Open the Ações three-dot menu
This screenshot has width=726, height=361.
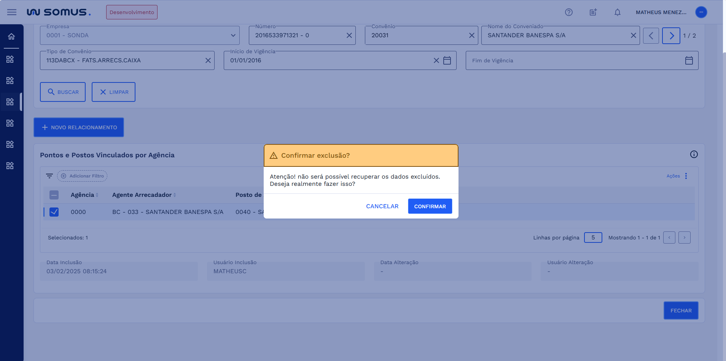click(686, 176)
